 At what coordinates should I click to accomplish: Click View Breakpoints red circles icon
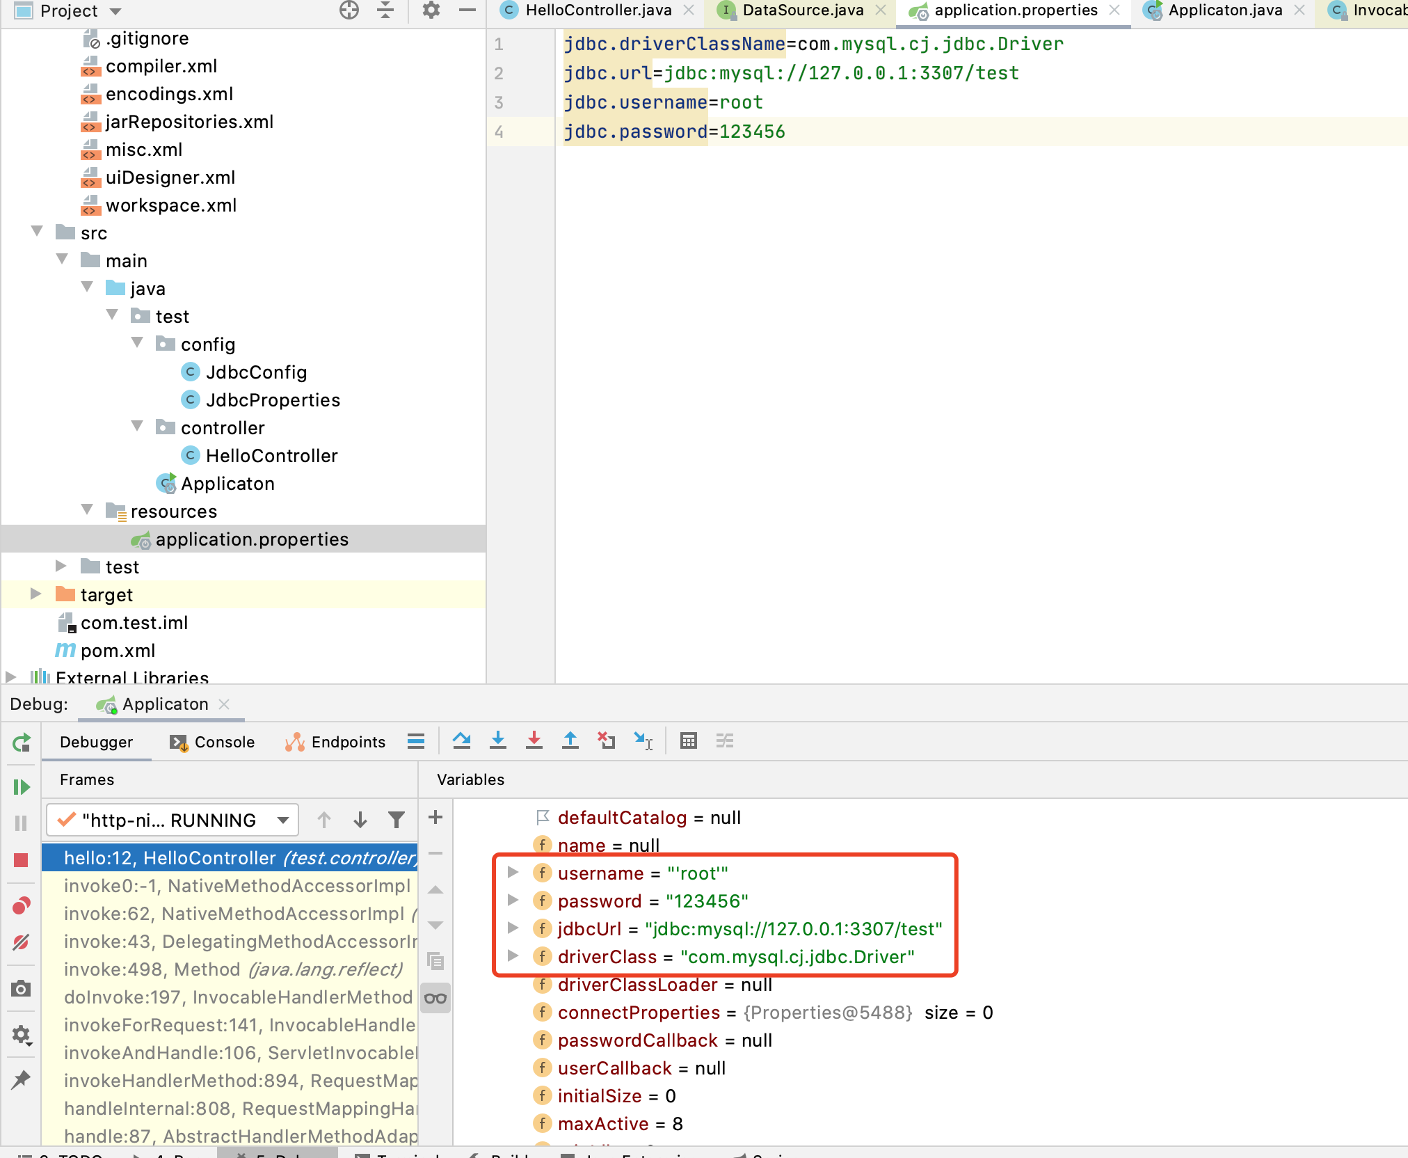click(x=21, y=906)
